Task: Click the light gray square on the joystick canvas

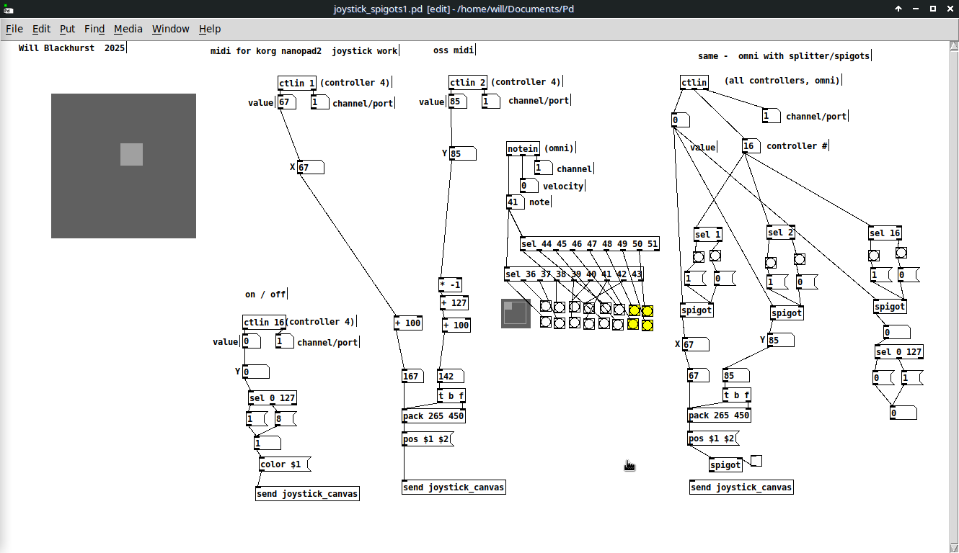Action: coord(131,154)
